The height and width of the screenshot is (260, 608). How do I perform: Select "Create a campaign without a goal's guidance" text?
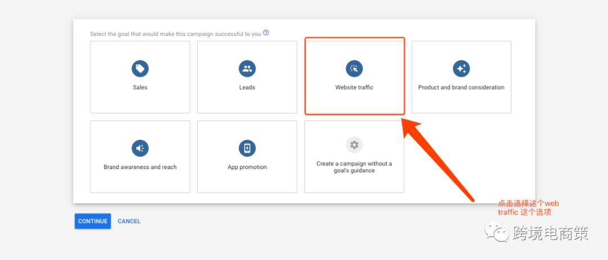click(x=354, y=167)
